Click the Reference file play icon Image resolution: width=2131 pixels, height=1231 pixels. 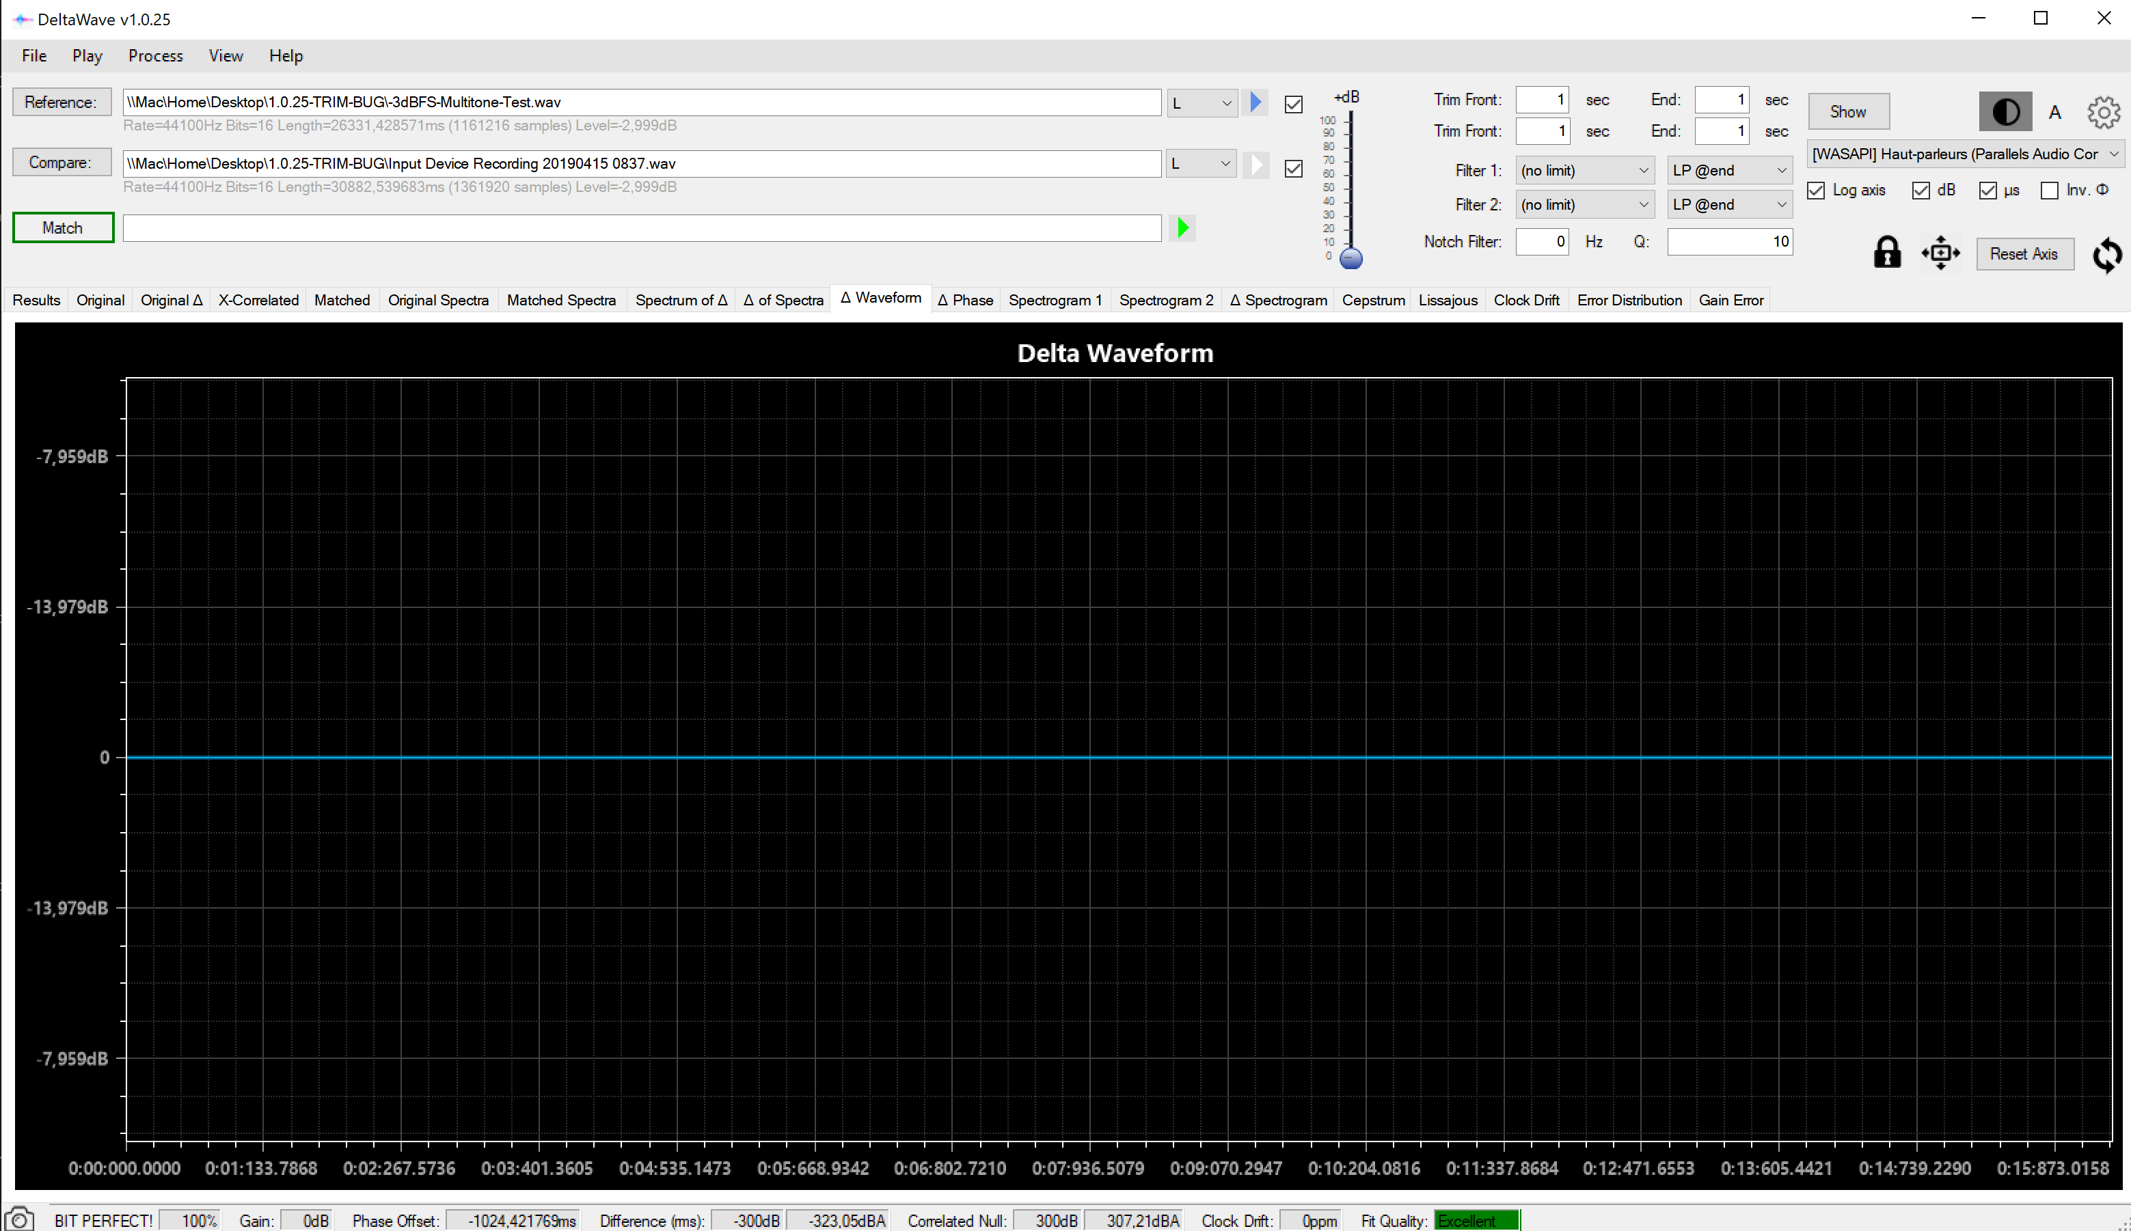pos(1256,102)
